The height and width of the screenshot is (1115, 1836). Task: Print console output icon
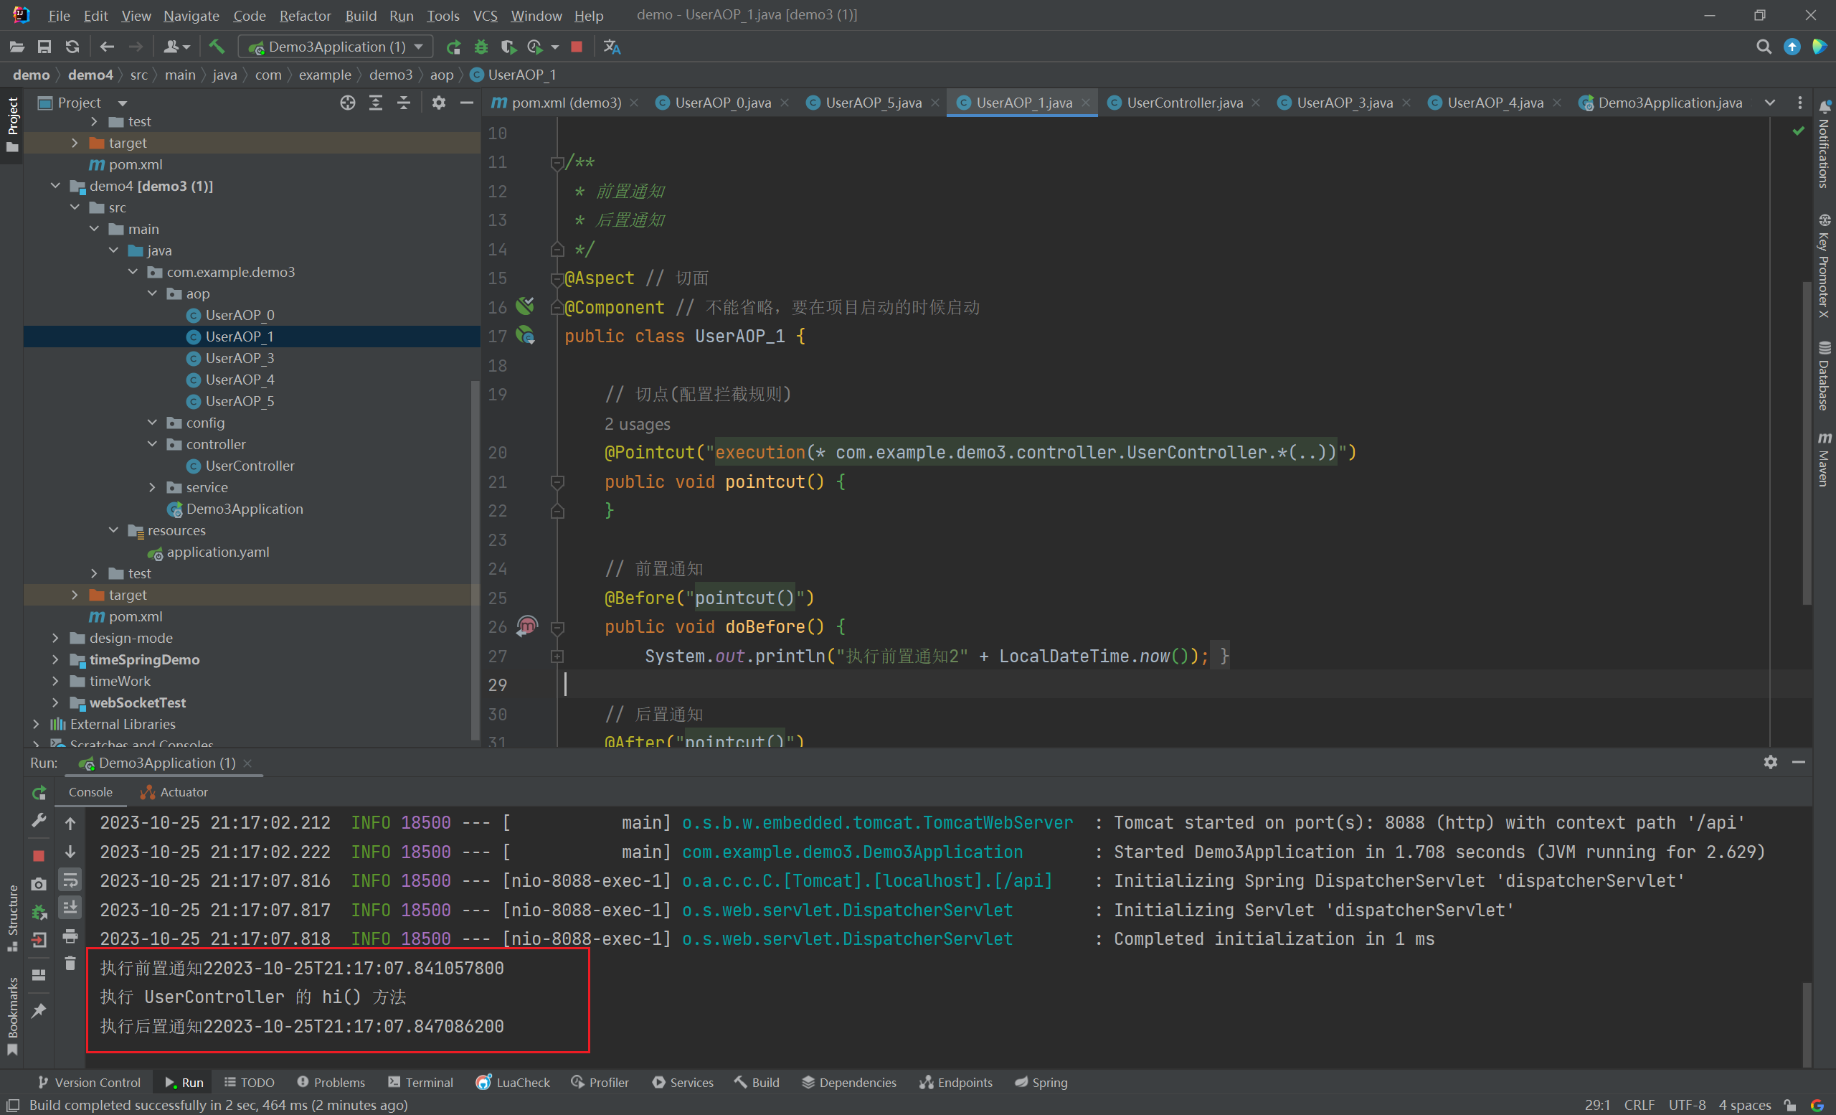70,936
